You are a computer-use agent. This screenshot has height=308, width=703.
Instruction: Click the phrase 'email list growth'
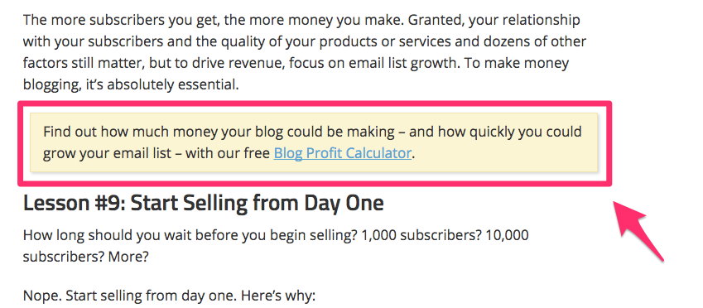[x=400, y=63]
